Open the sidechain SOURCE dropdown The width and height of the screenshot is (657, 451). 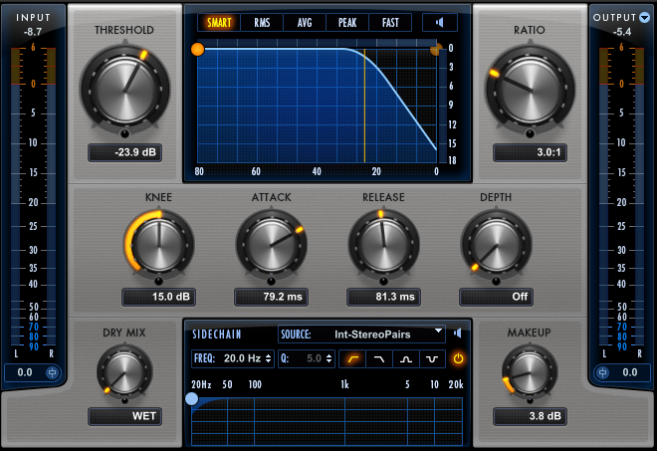point(361,335)
